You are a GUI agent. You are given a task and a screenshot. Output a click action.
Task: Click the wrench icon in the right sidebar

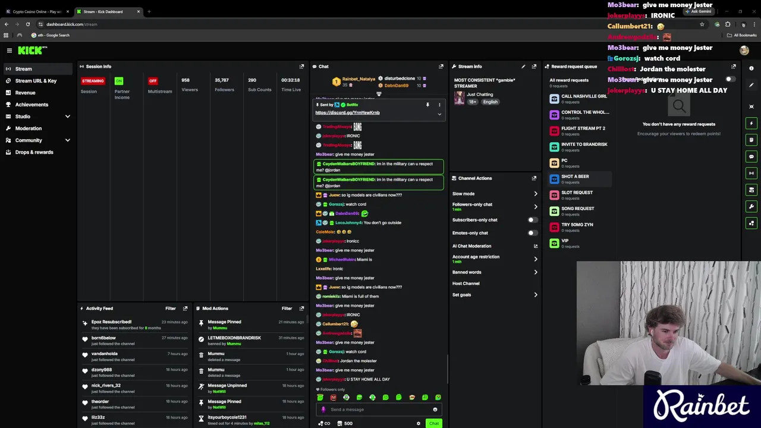[751, 207]
